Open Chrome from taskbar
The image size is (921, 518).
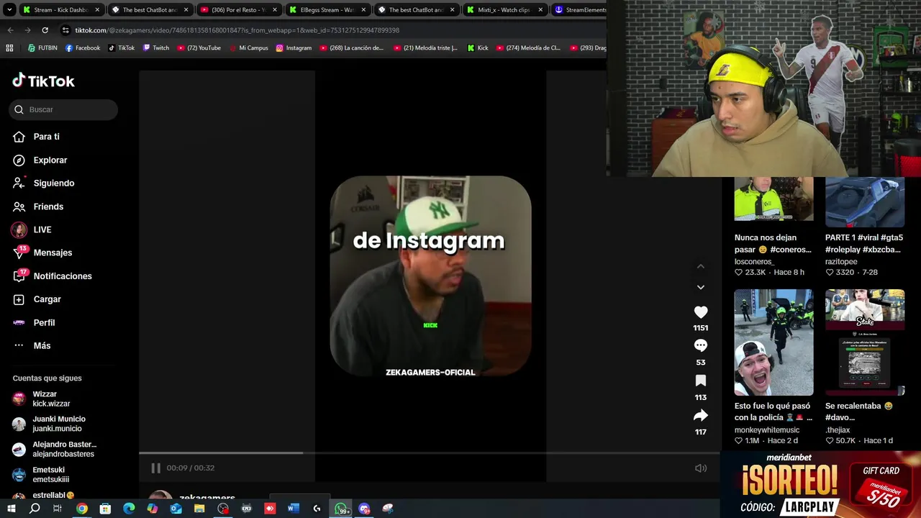pos(82,509)
